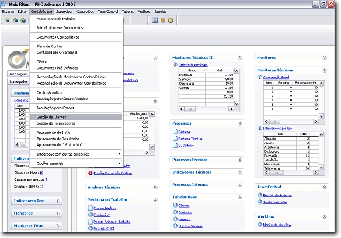Click the Clientes do Nuno value 10
Screen dimensions: 341x238
pyautogui.click(x=41, y=173)
